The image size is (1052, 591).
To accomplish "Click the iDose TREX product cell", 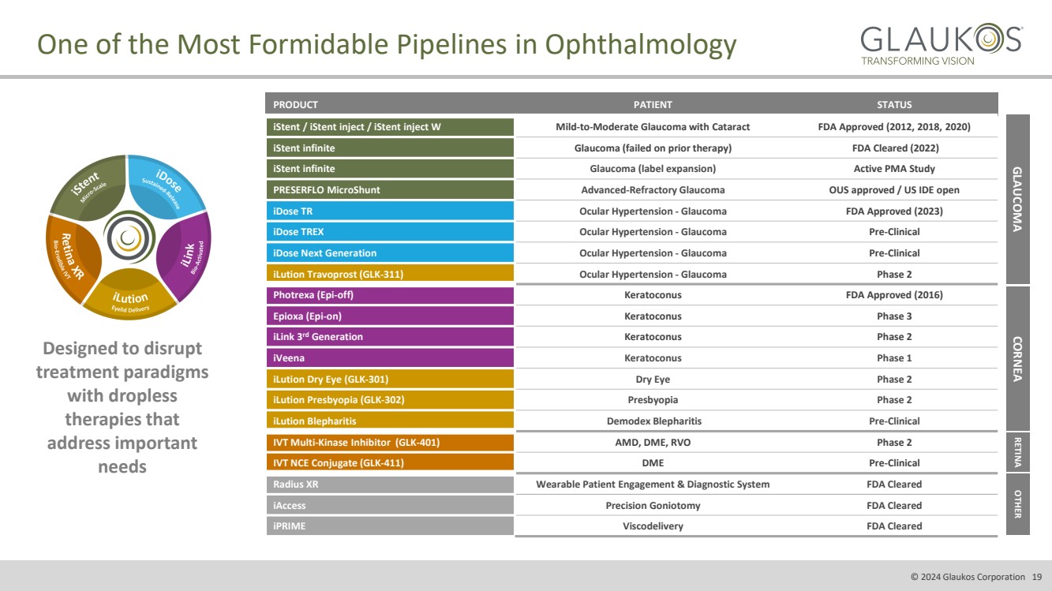I will 390,232.
